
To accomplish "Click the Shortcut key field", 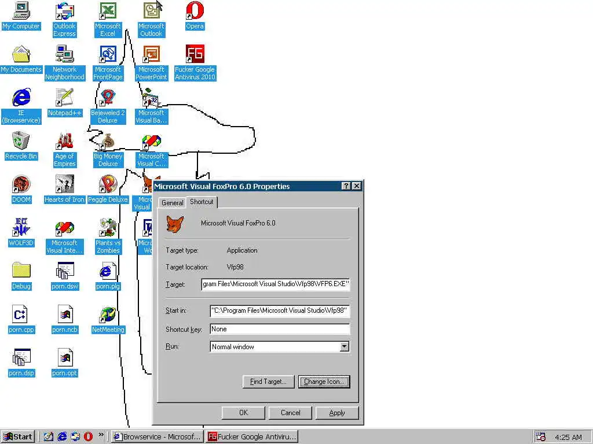I will click(x=280, y=329).
